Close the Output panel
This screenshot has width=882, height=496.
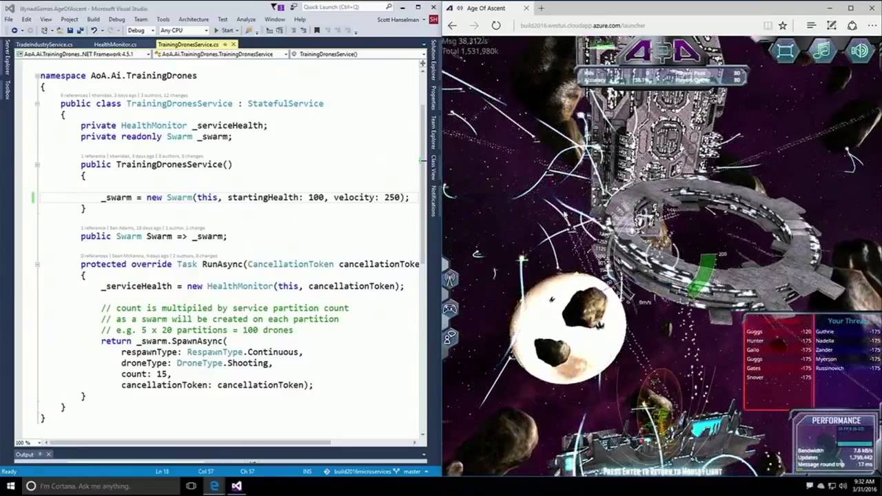pos(49,454)
